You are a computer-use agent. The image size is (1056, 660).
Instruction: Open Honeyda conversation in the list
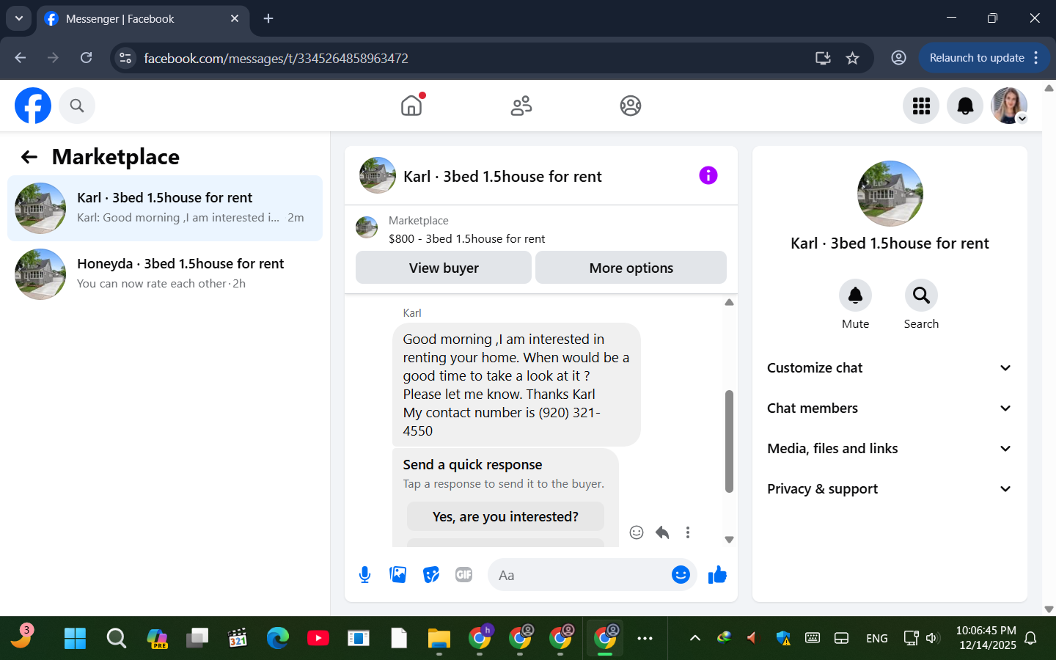click(165, 274)
